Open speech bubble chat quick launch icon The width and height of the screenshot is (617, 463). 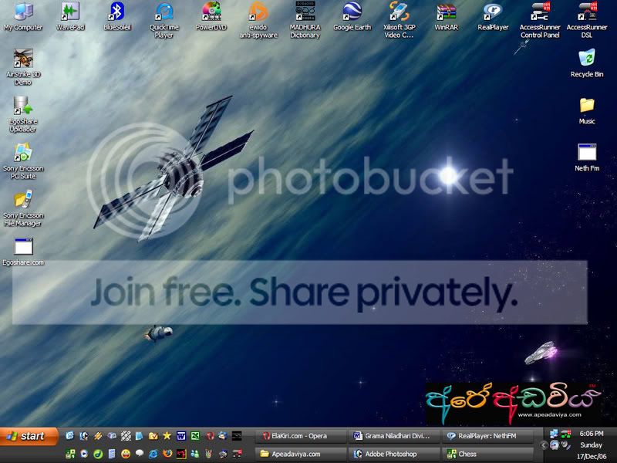point(140,453)
